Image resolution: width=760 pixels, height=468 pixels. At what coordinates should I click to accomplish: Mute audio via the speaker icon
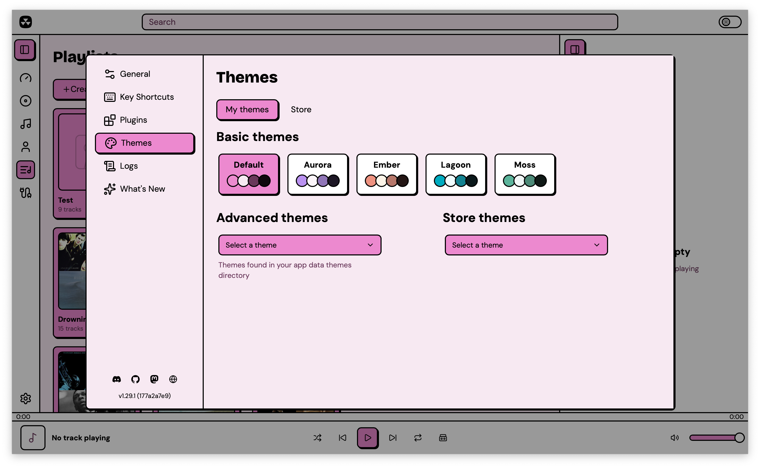point(674,438)
